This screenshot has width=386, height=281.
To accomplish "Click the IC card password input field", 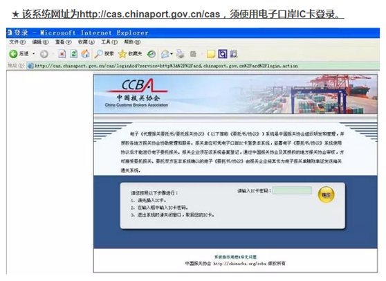I will [x=292, y=190].
